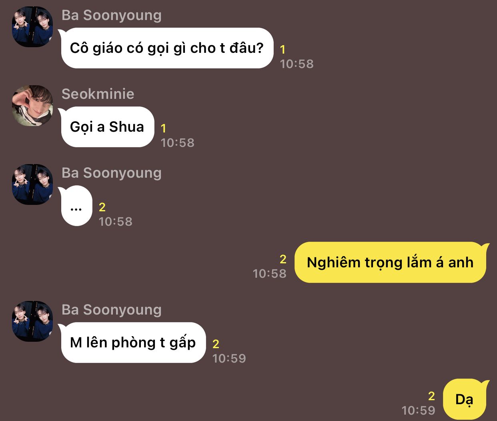Select the "..." message bubble

pyautogui.click(x=76, y=206)
